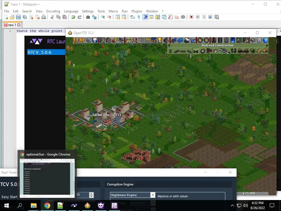The width and height of the screenshot is (281, 211).
Task: Toggle the Railroad Construction toolbar pin
Action: click(x=267, y=46)
